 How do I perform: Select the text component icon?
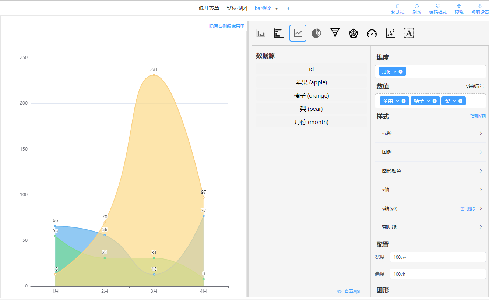click(x=409, y=33)
